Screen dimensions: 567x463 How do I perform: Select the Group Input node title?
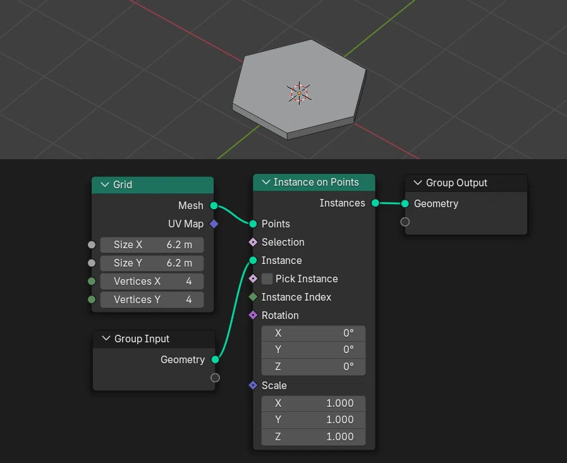coord(142,339)
